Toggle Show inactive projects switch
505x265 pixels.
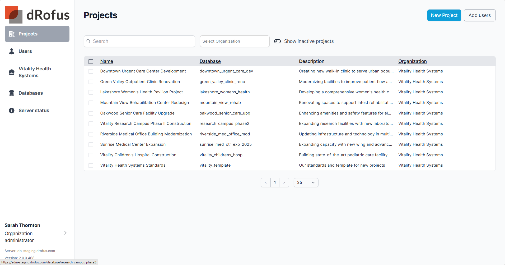pos(277,41)
